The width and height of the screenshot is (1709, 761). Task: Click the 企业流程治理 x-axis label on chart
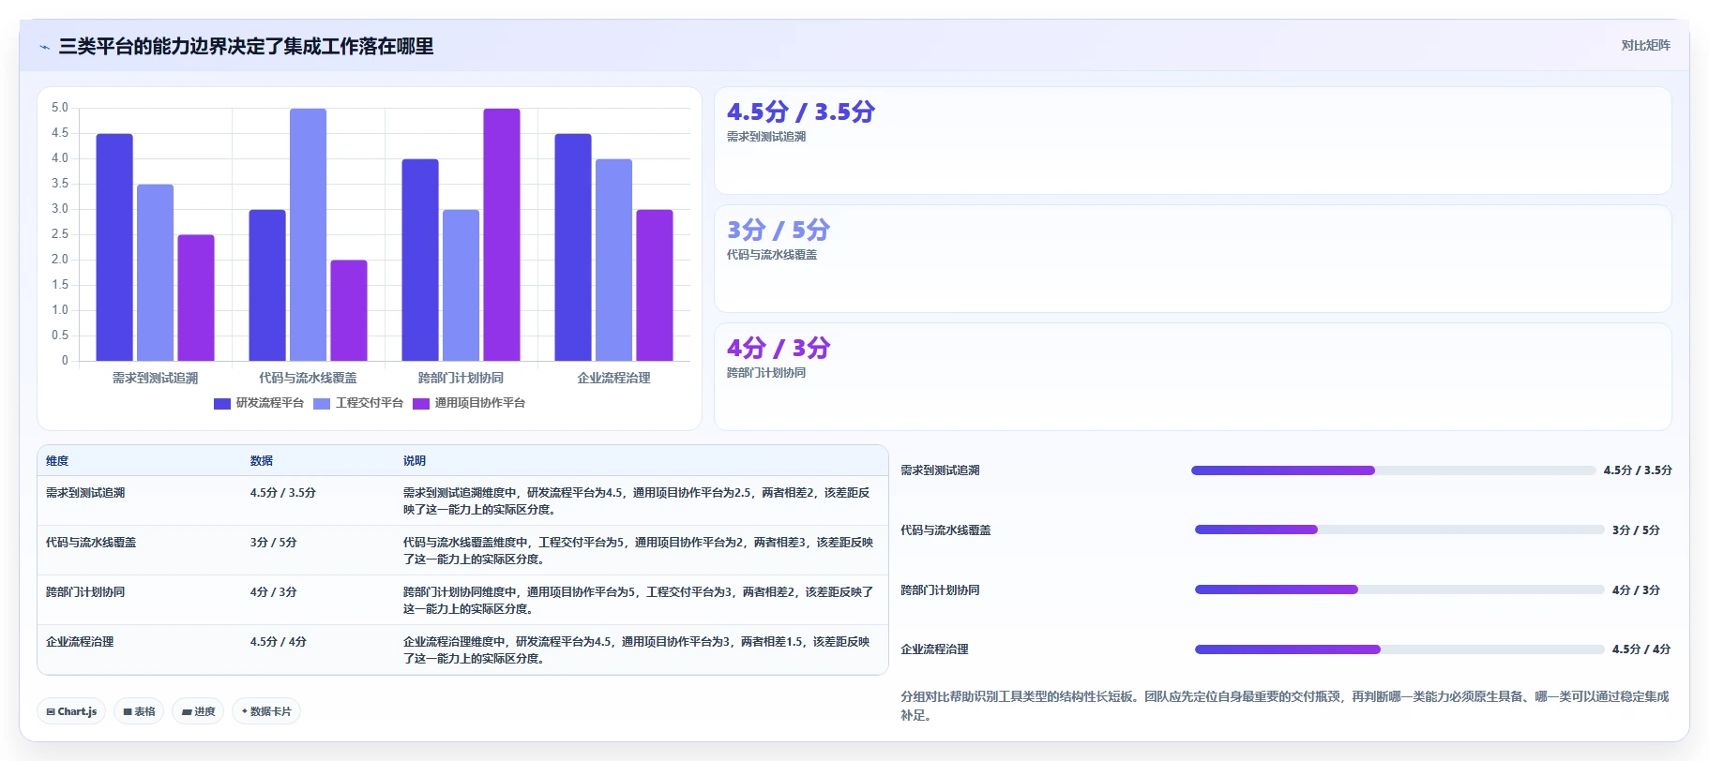pyautogui.click(x=613, y=378)
